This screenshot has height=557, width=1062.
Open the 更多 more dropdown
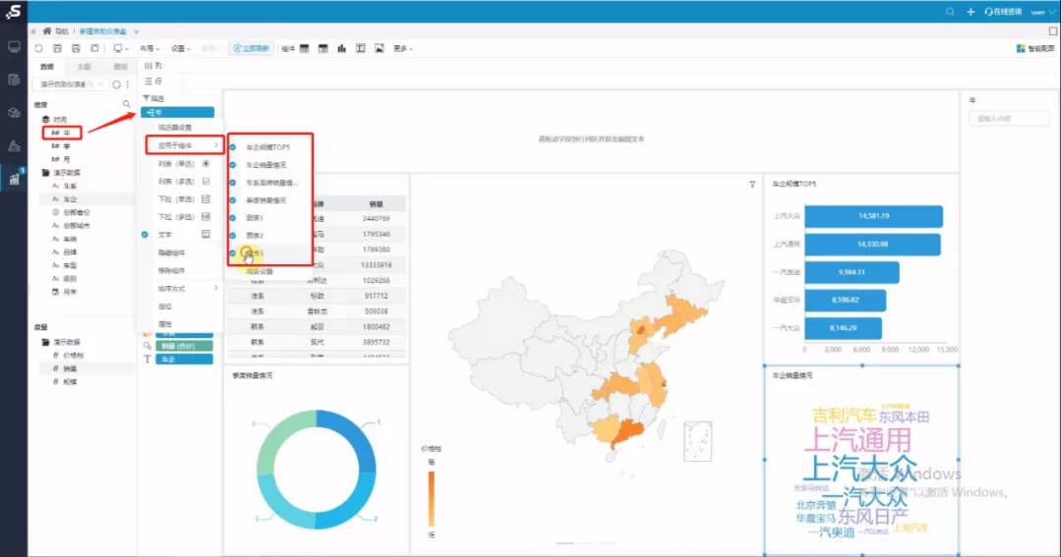(x=402, y=49)
